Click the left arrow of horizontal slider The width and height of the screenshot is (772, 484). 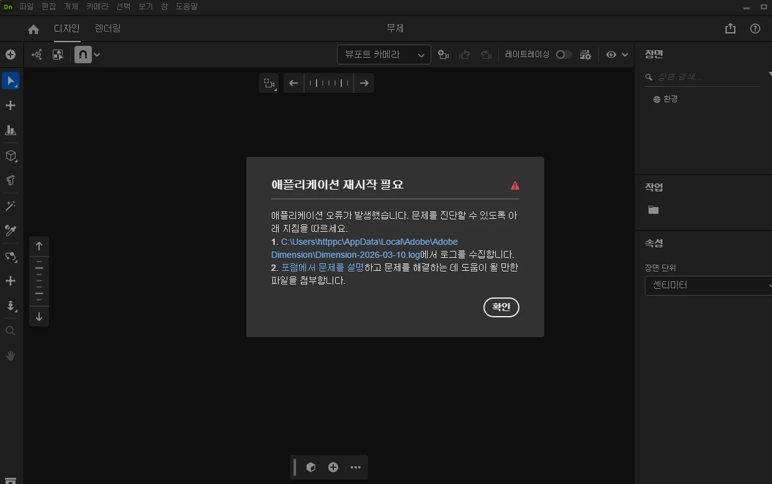click(x=294, y=83)
